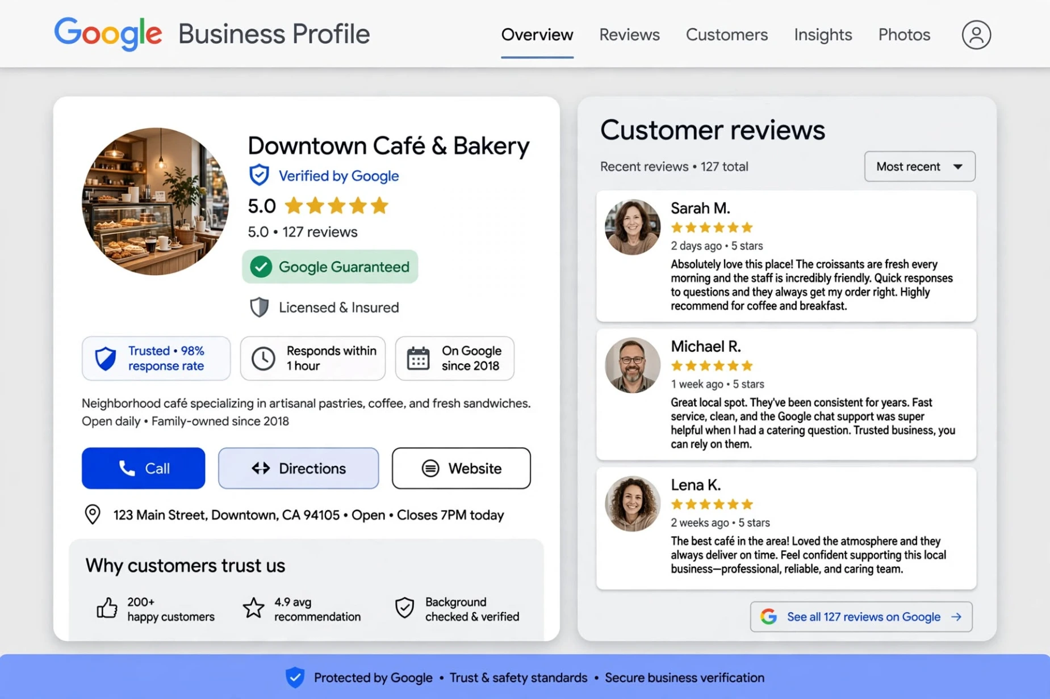Click the map pin icon by address

click(x=93, y=515)
